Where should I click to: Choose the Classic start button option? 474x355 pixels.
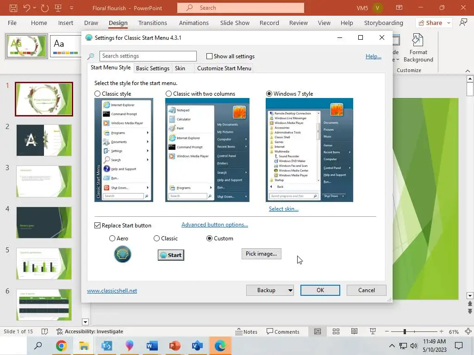click(x=156, y=239)
